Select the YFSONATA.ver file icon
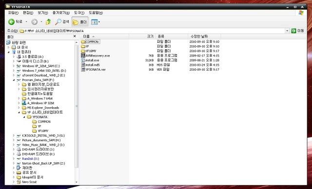312x189 pixels. 83,70
